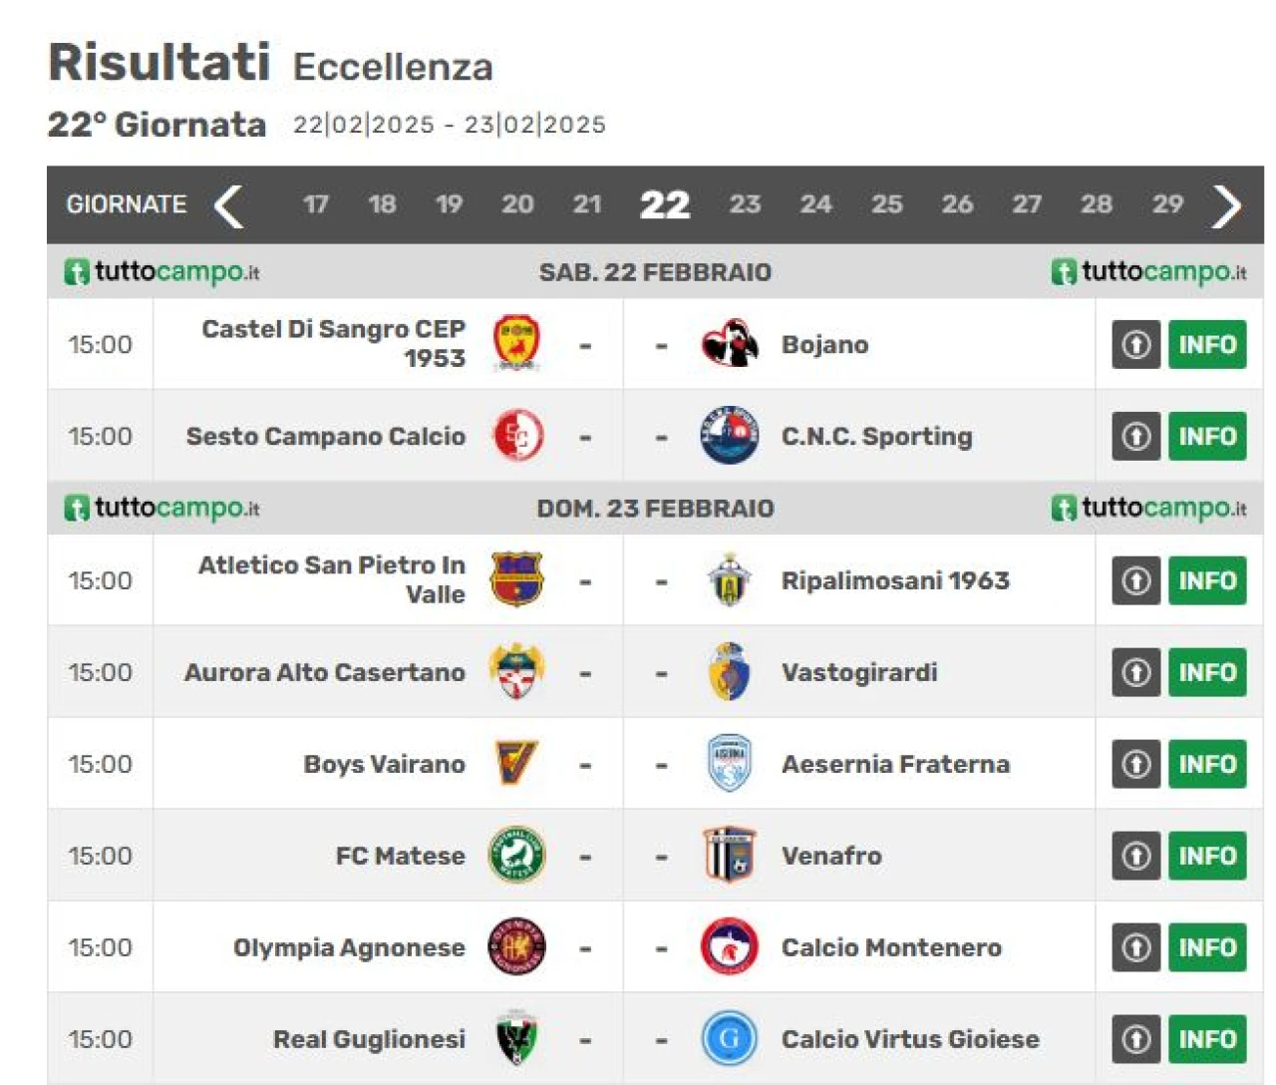Open the Aurora Alto Casertano team page

coord(325,672)
